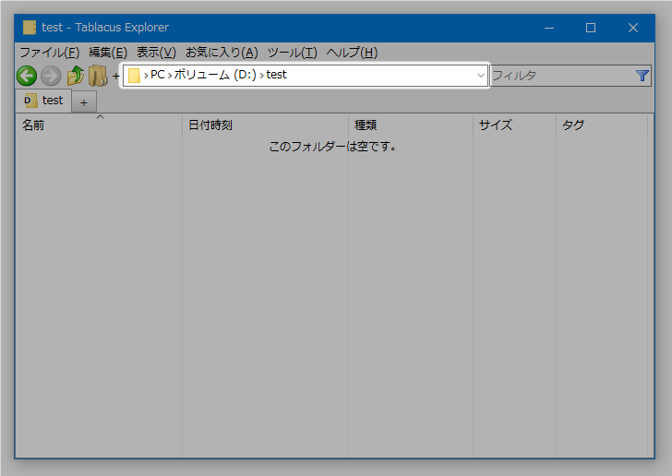Close the Tablacus Explorer window
The height and width of the screenshot is (476, 672).
(632, 28)
